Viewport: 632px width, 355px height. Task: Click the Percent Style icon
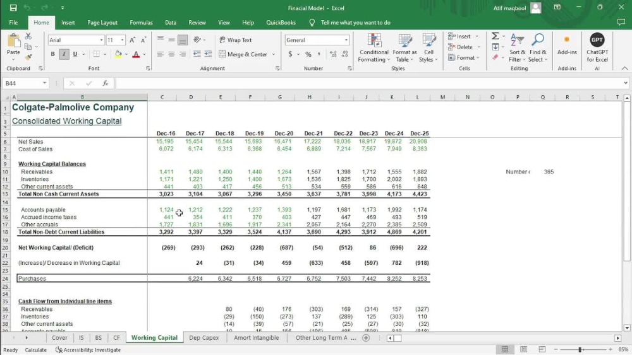tap(308, 54)
